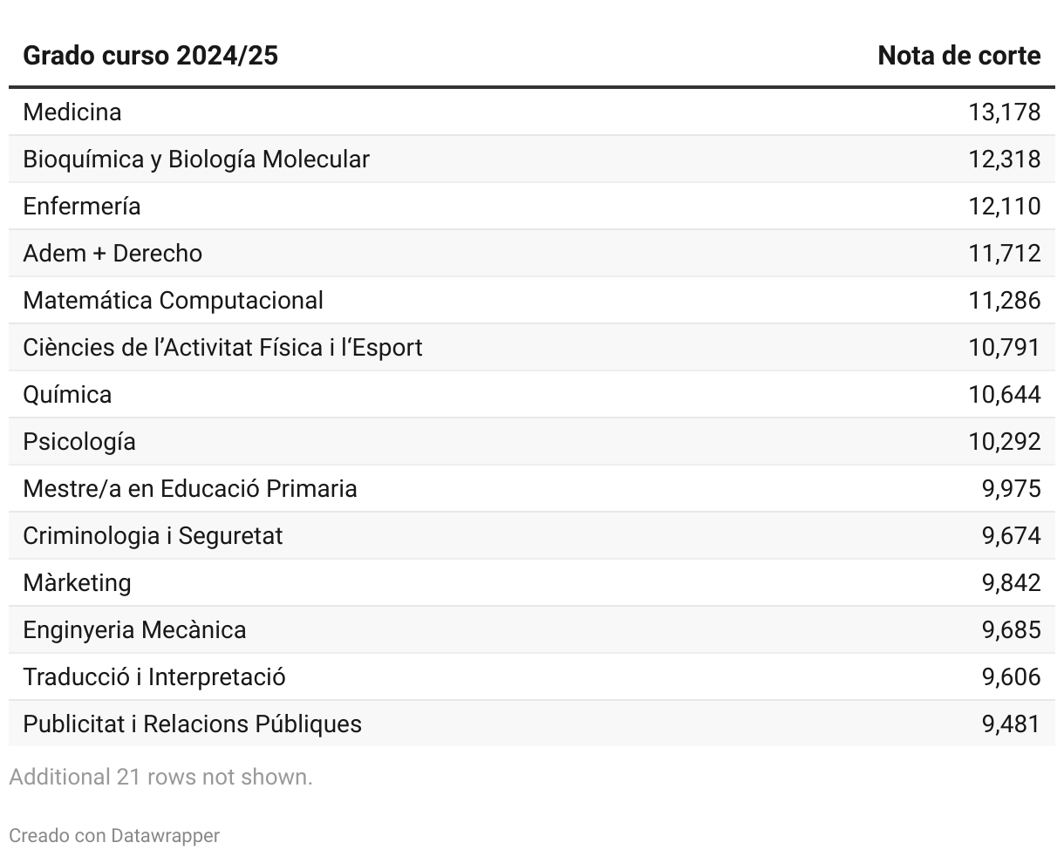Image resolution: width=1064 pixels, height=856 pixels.
Task: Select the Matemática Computacional row
Action: point(173,300)
